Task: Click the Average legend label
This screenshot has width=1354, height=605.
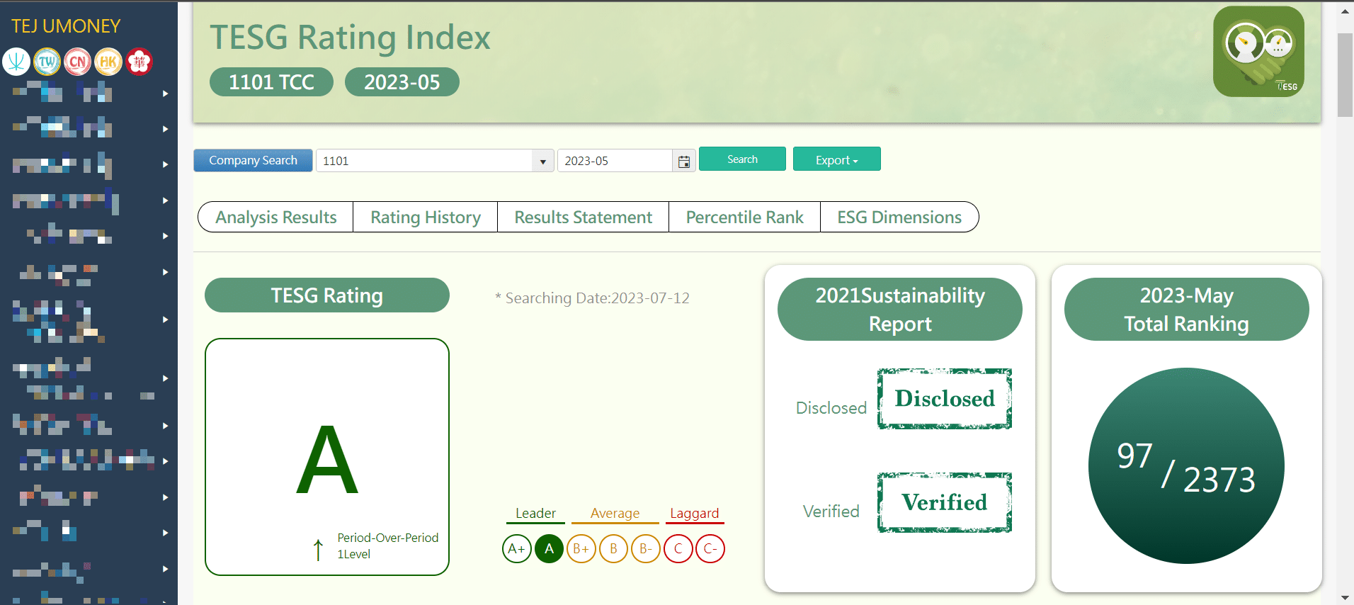Action: (615, 513)
